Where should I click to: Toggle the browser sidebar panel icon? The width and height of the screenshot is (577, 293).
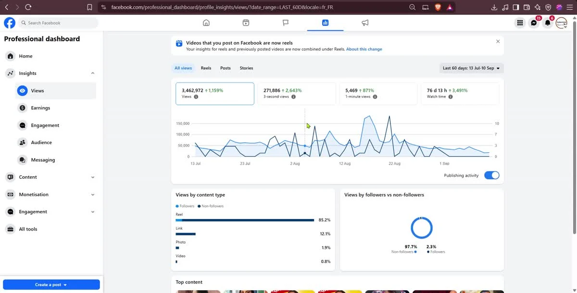(516, 7)
